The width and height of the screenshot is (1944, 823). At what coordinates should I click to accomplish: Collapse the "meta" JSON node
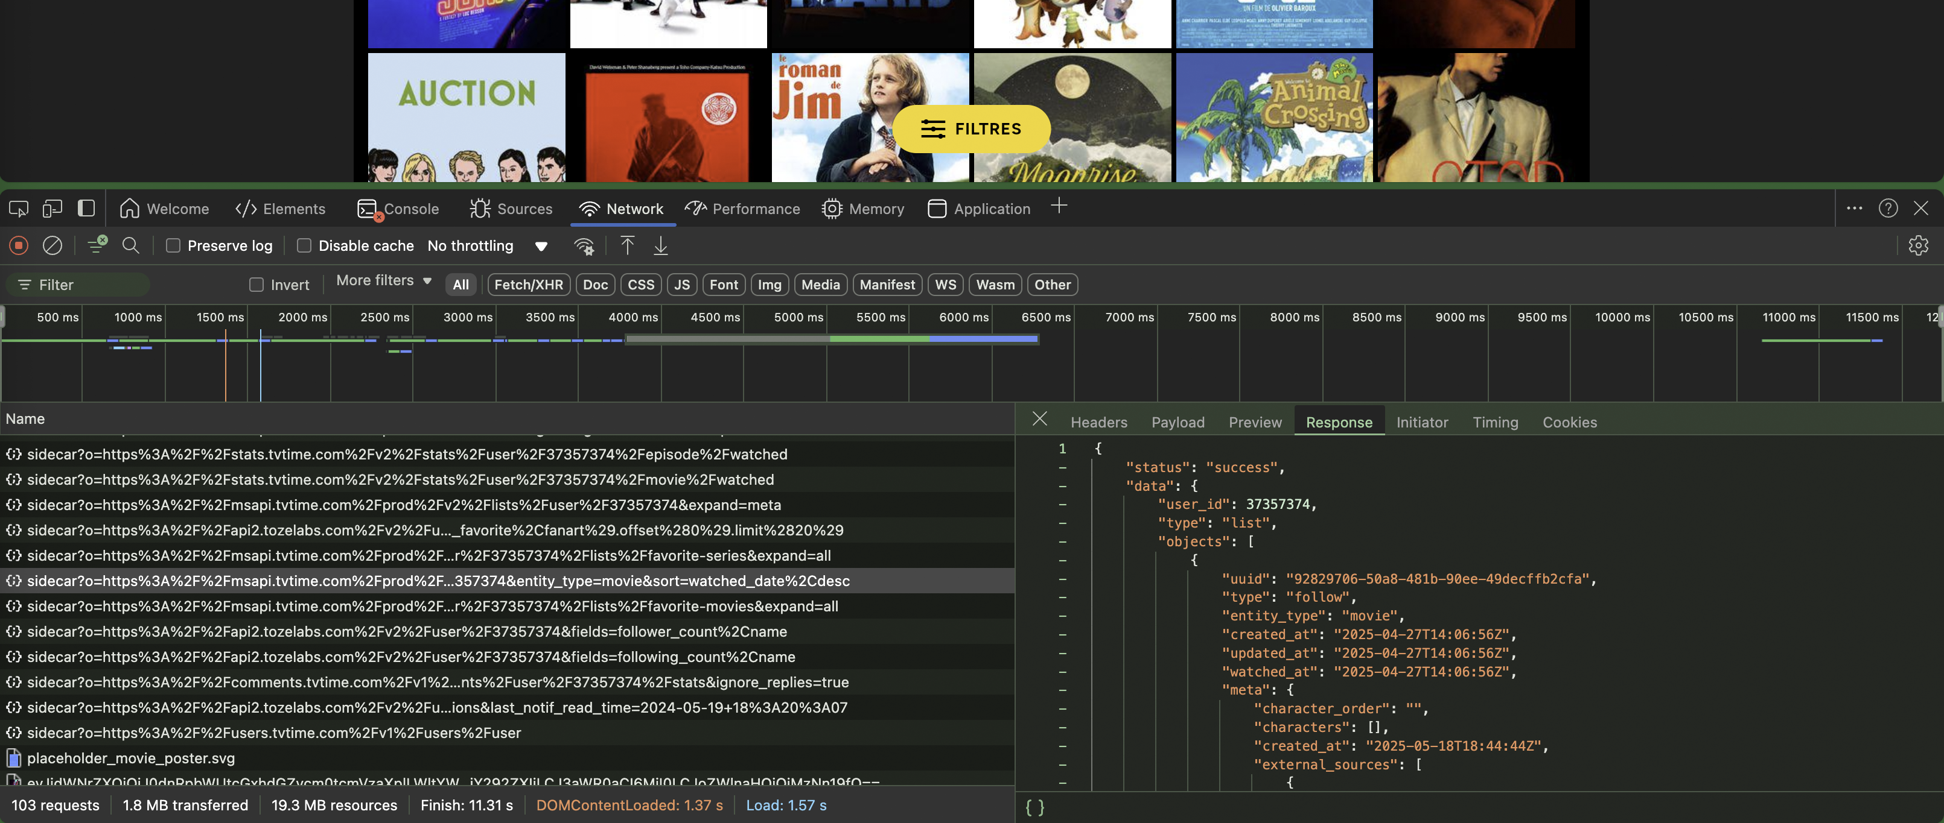click(1062, 691)
